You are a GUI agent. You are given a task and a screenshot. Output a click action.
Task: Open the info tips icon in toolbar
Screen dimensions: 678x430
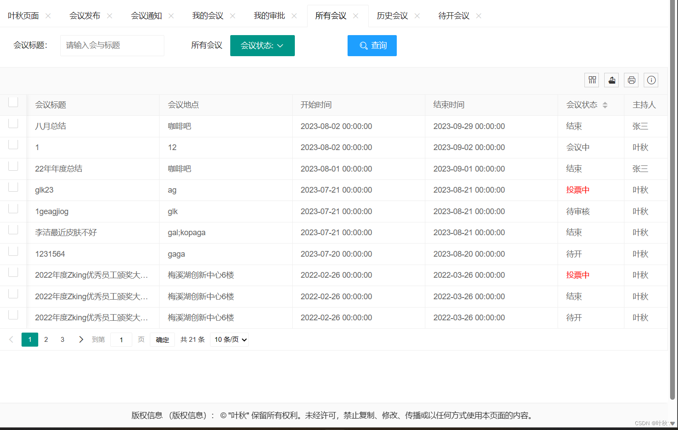pyautogui.click(x=651, y=80)
